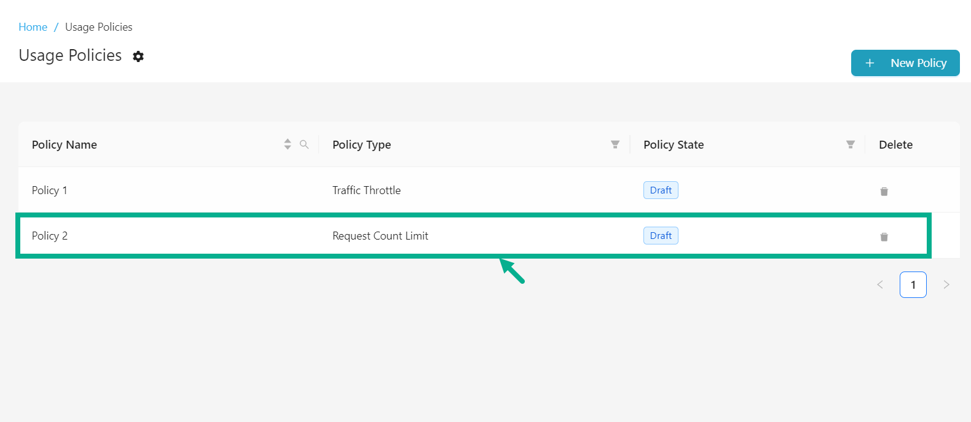Screen dimensions: 971x422
Task: Select page 1 in pagination
Action: point(913,284)
